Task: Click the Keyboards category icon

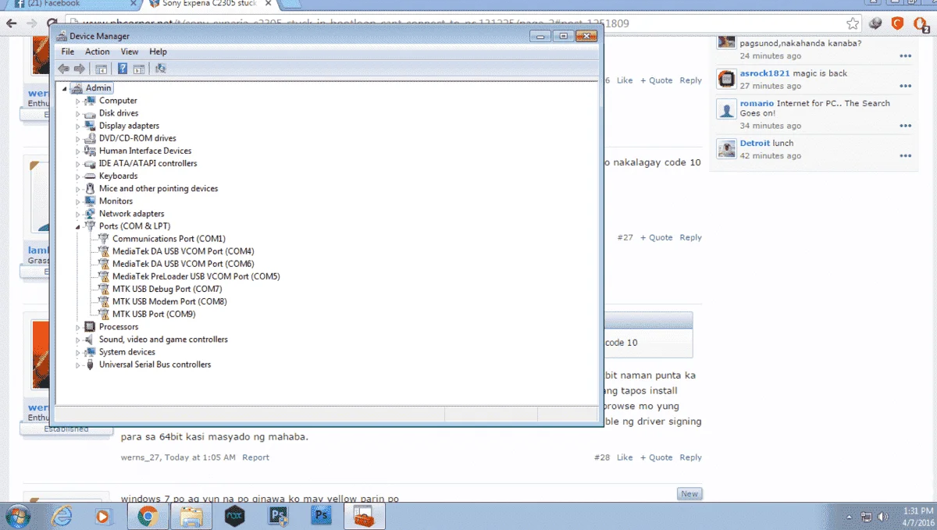Action: [x=90, y=176]
